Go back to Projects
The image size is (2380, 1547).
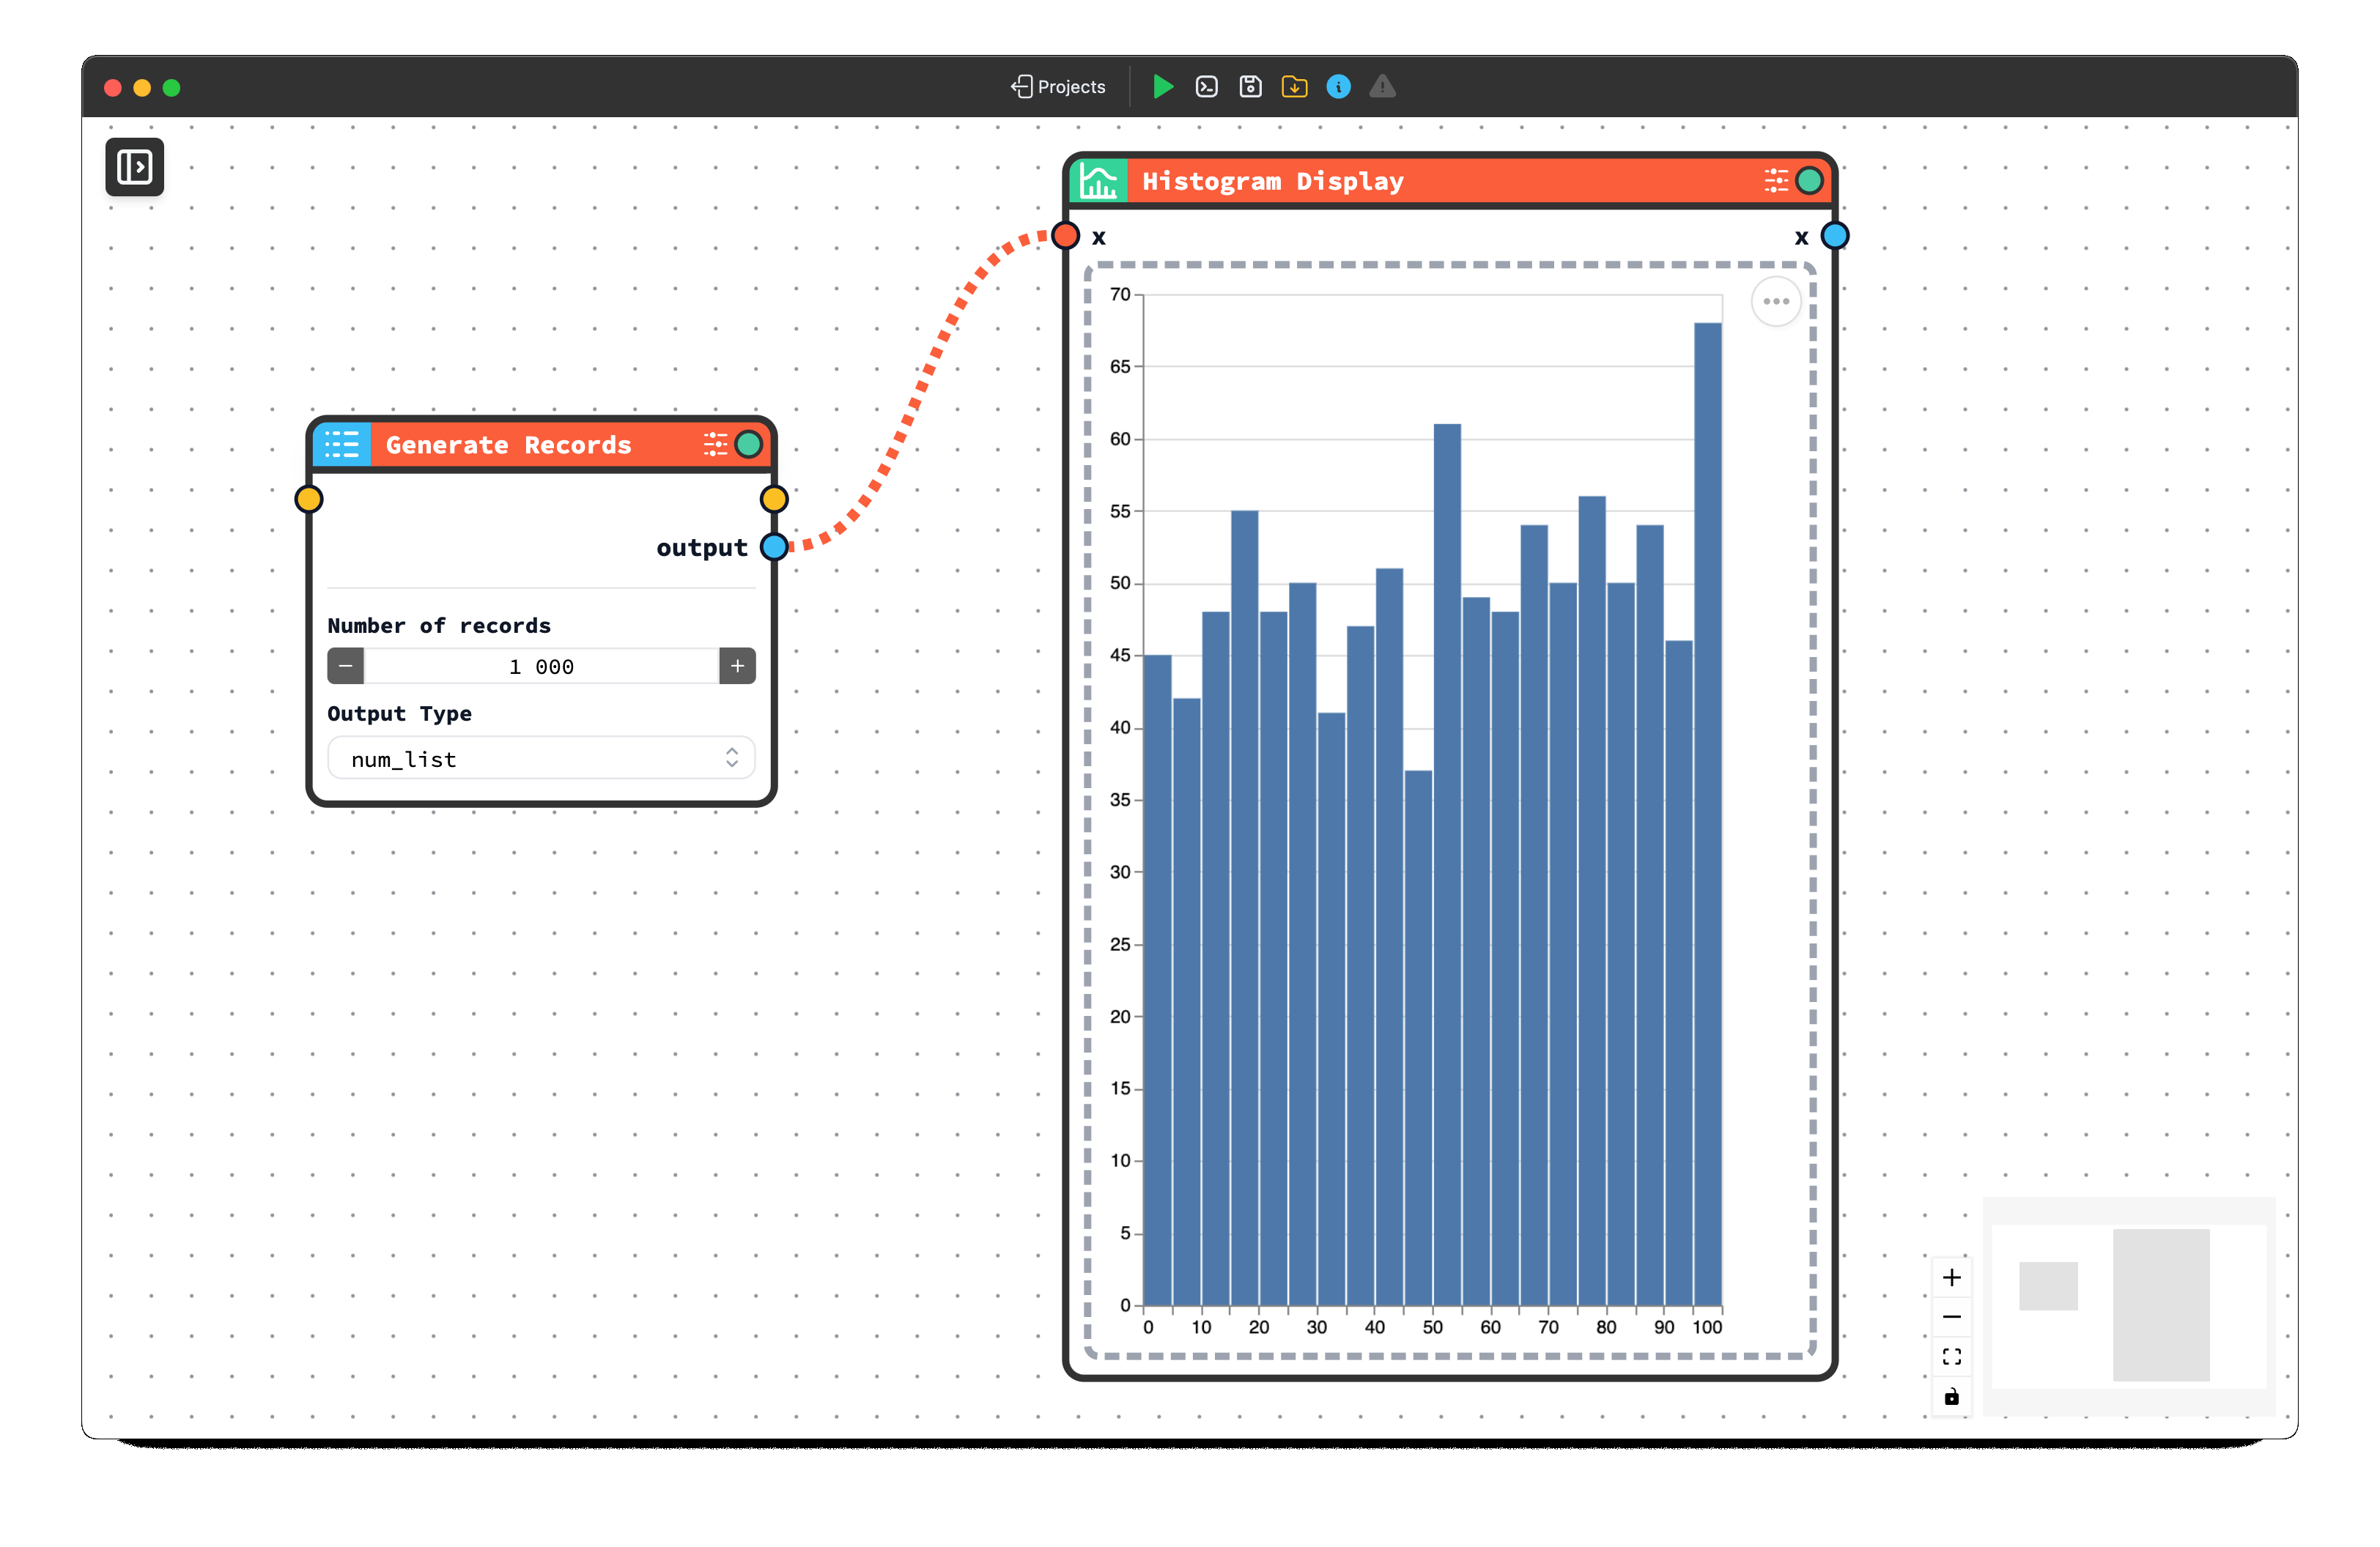[x=1058, y=87]
